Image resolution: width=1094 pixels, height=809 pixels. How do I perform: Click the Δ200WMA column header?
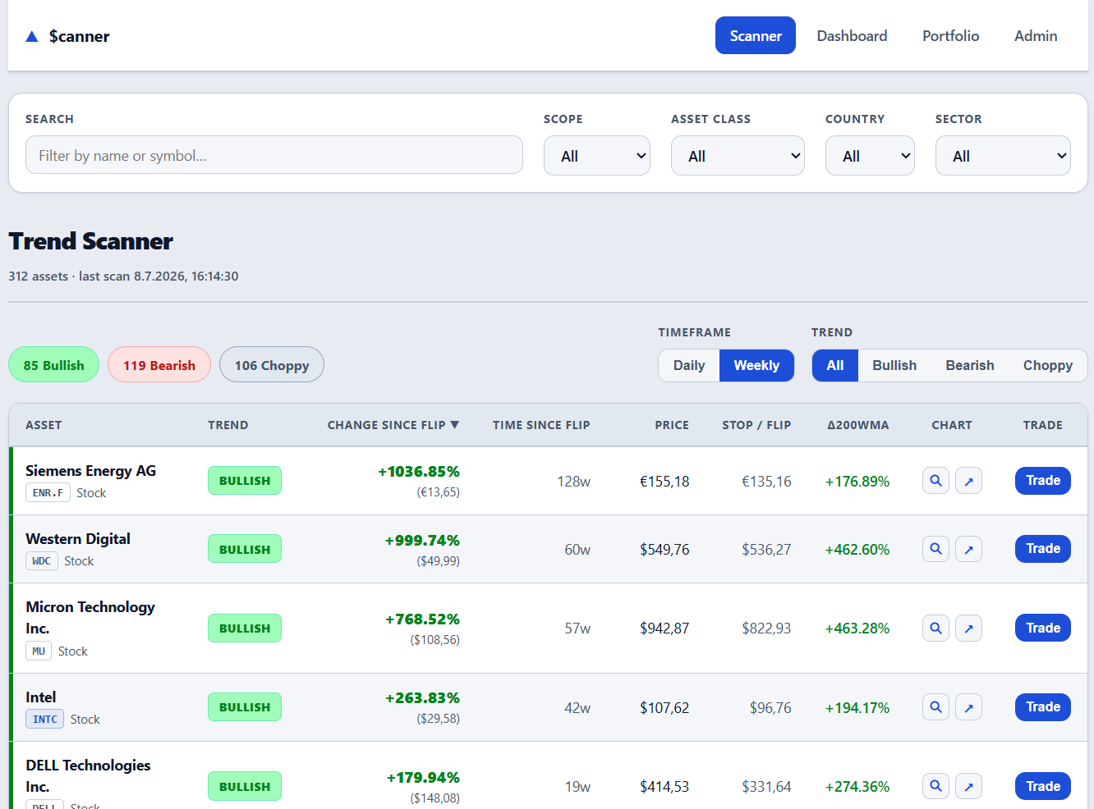point(857,425)
